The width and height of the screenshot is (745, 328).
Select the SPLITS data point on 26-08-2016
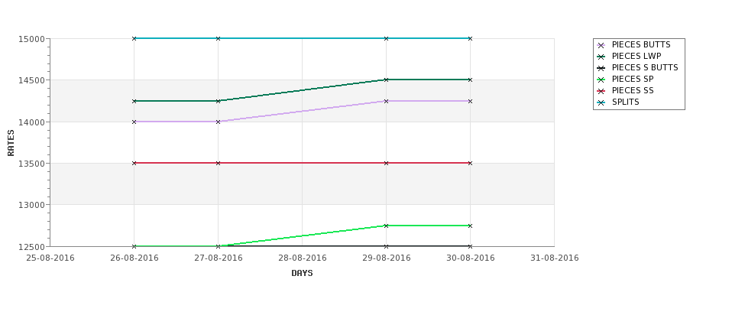point(134,38)
